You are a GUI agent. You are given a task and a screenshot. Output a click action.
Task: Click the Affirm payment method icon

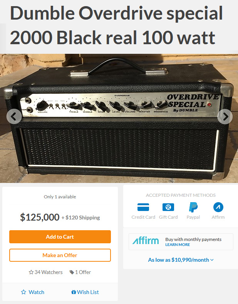click(218, 207)
